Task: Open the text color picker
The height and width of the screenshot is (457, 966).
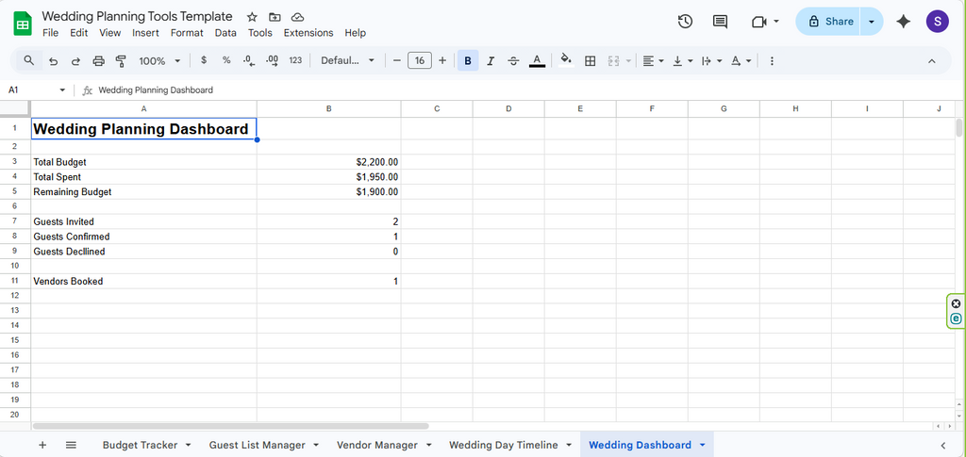Action: click(x=537, y=61)
